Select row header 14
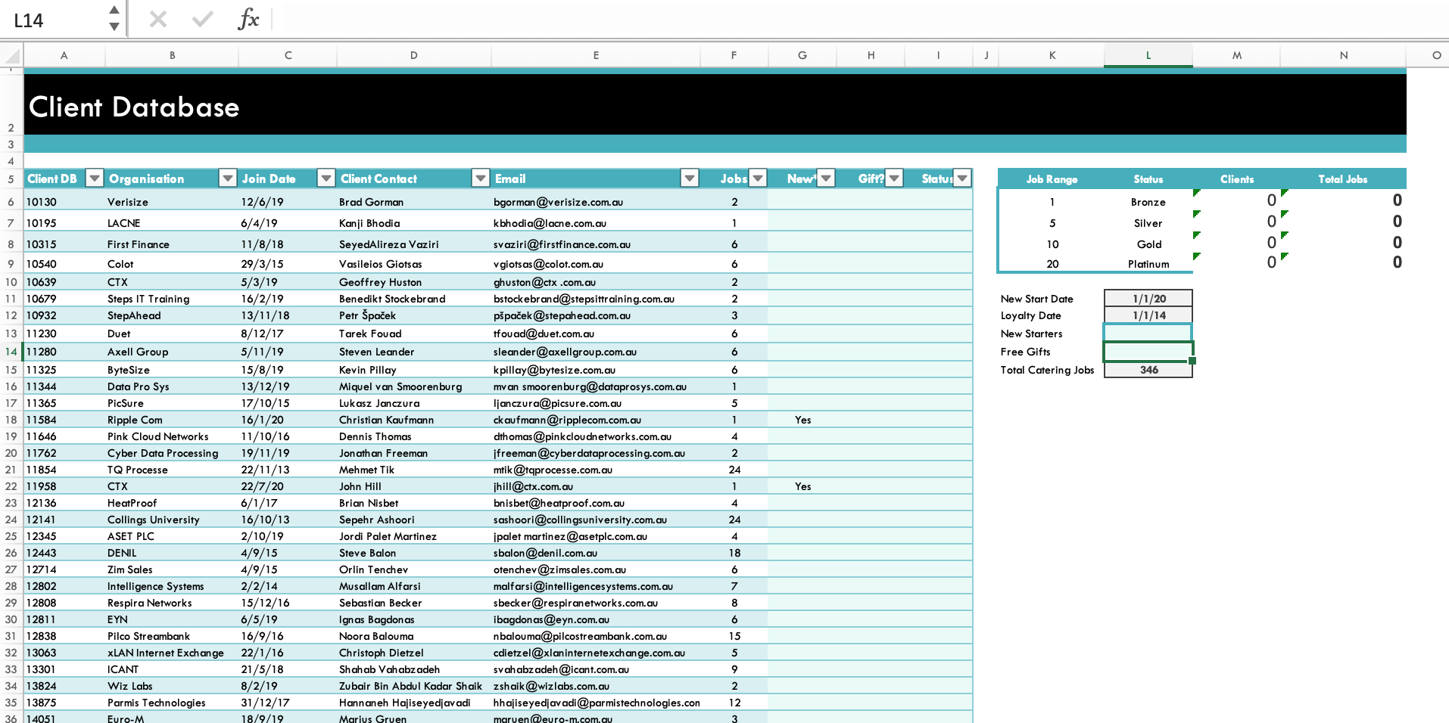 click(x=12, y=352)
